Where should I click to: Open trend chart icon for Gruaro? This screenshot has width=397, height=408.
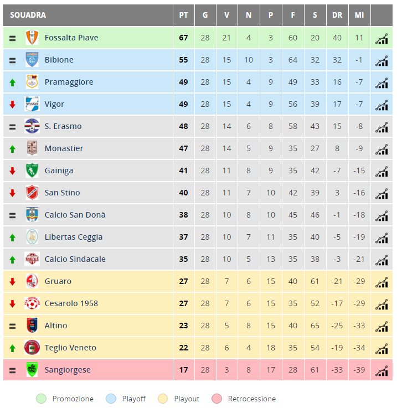tap(381, 282)
